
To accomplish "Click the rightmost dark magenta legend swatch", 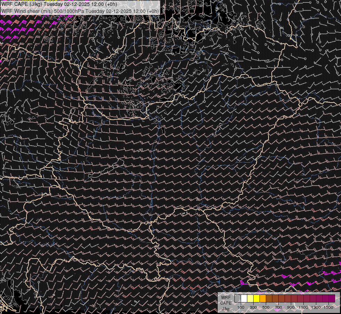I will (x=332, y=299).
